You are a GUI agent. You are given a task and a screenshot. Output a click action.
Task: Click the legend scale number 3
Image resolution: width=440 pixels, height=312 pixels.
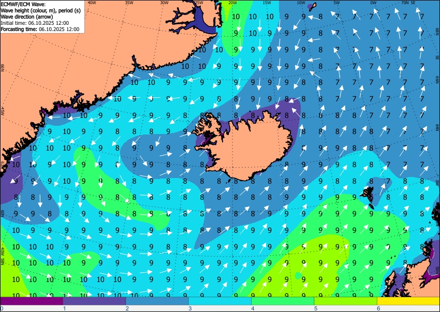[x=190, y=308]
